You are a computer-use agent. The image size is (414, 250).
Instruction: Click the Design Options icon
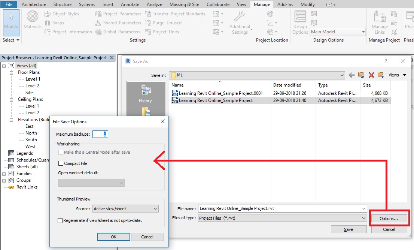click(x=300, y=22)
